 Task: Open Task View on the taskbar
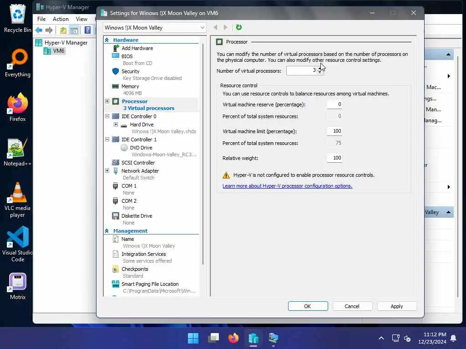click(x=213, y=338)
